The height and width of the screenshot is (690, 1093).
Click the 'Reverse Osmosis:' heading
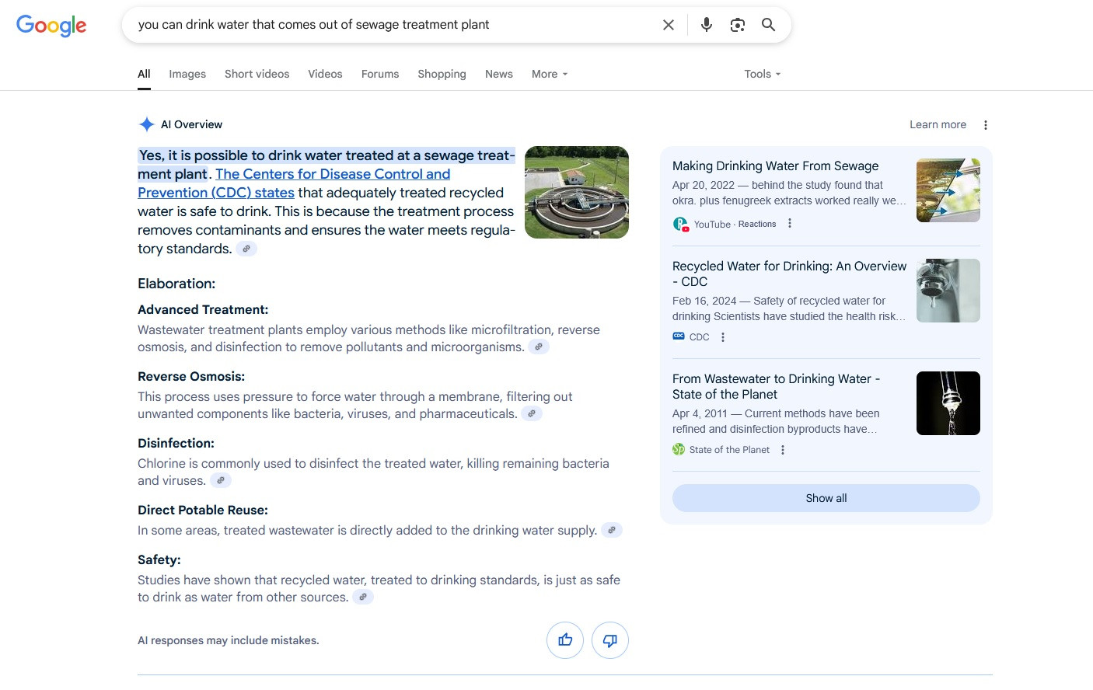tap(191, 377)
